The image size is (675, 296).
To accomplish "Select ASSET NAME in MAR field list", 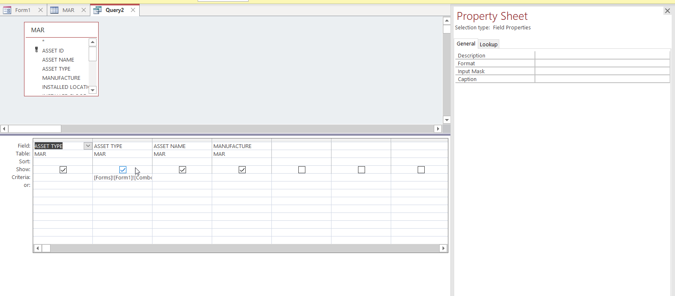I will (58, 60).
